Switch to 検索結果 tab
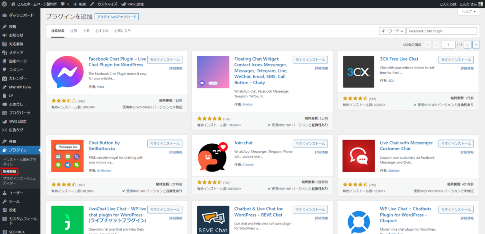This screenshot has height=234, width=485. click(x=58, y=31)
